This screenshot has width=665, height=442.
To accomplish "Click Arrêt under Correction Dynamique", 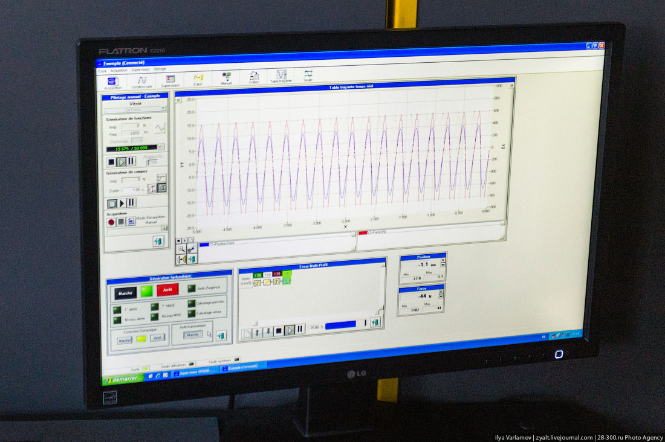I will click(x=157, y=338).
